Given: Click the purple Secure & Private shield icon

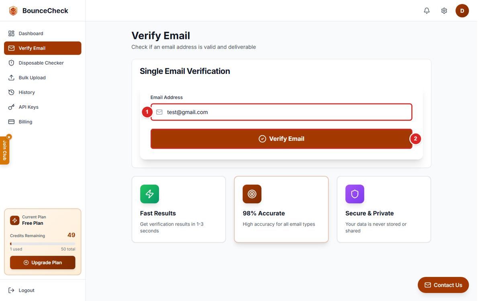Looking at the screenshot, I should (355, 194).
